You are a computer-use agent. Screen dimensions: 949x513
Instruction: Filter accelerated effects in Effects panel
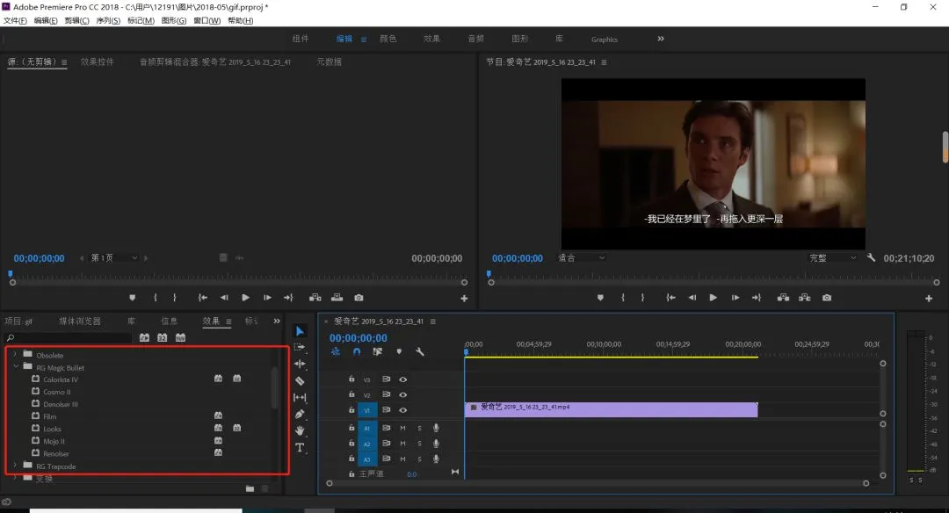pyautogui.click(x=144, y=337)
